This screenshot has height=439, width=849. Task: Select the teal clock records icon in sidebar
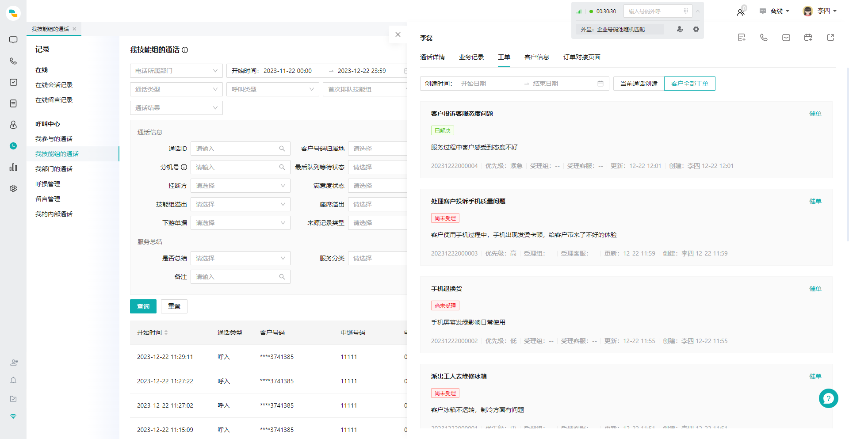pos(13,146)
